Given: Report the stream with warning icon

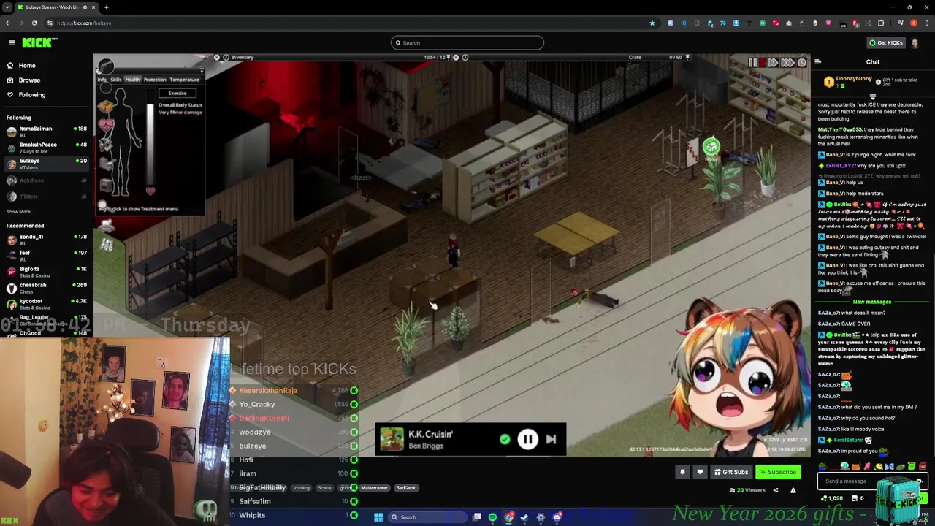Looking at the screenshot, I should (x=793, y=490).
